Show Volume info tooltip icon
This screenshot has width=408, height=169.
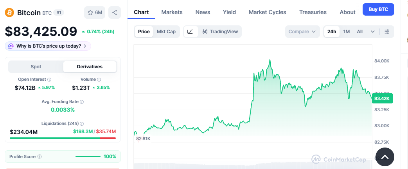(99, 80)
